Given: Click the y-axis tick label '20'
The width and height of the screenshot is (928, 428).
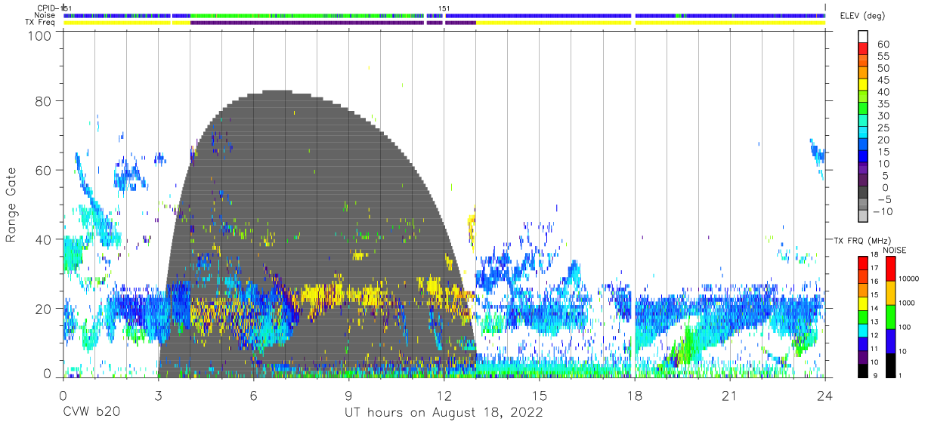Looking at the screenshot, I should pos(44,308).
